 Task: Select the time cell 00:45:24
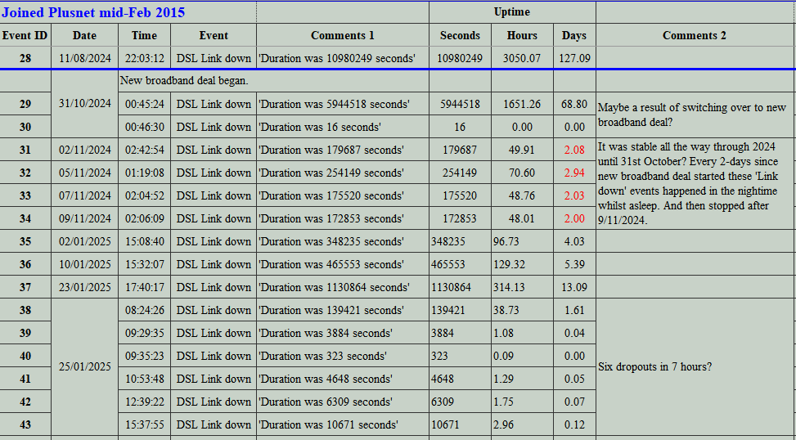pyautogui.click(x=144, y=104)
